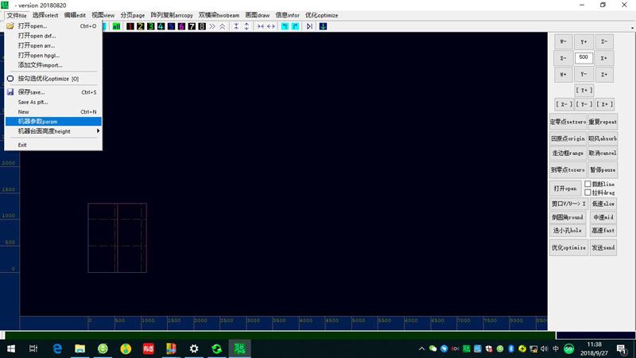Enable the 拉料drag checkbox
Screen dimensions: 636x358
tap(588, 193)
